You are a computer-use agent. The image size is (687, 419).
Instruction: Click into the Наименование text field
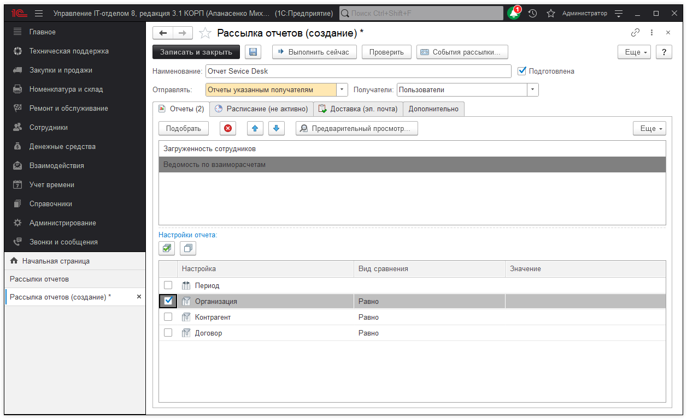(x=358, y=71)
